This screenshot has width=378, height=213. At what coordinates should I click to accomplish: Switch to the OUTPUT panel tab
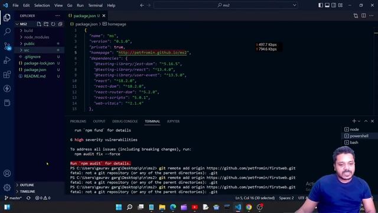(99, 121)
